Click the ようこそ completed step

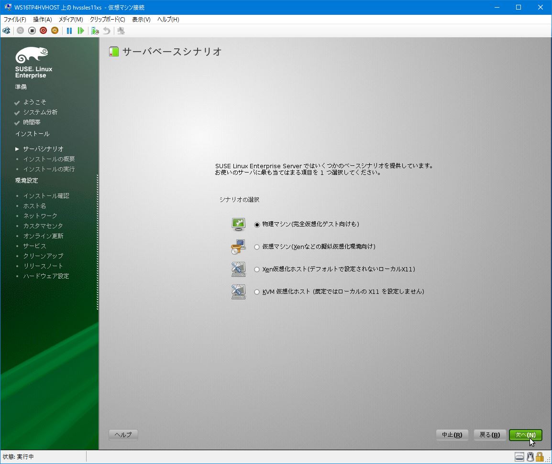tap(34, 102)
